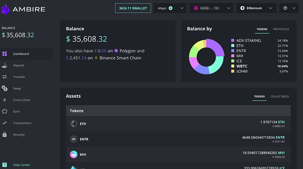303x169 pixels.
Task: Click the balance donut chart
Action: [x=206, y=56]
